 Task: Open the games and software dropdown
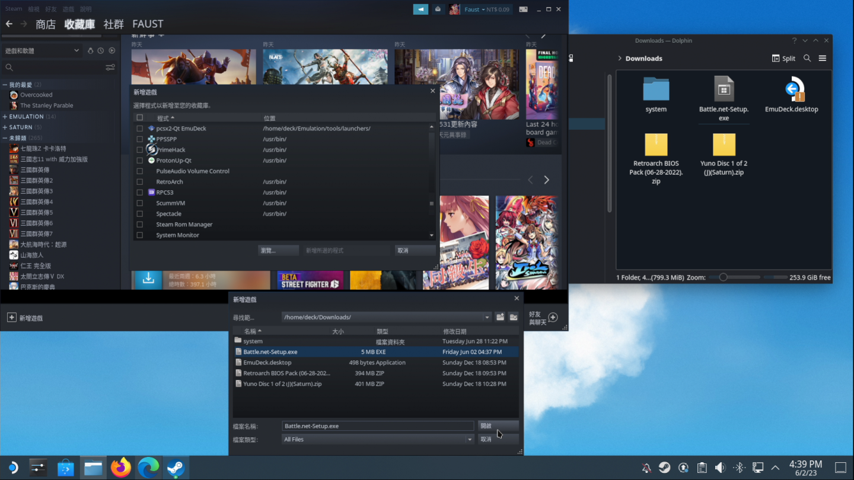pos(42,51)
